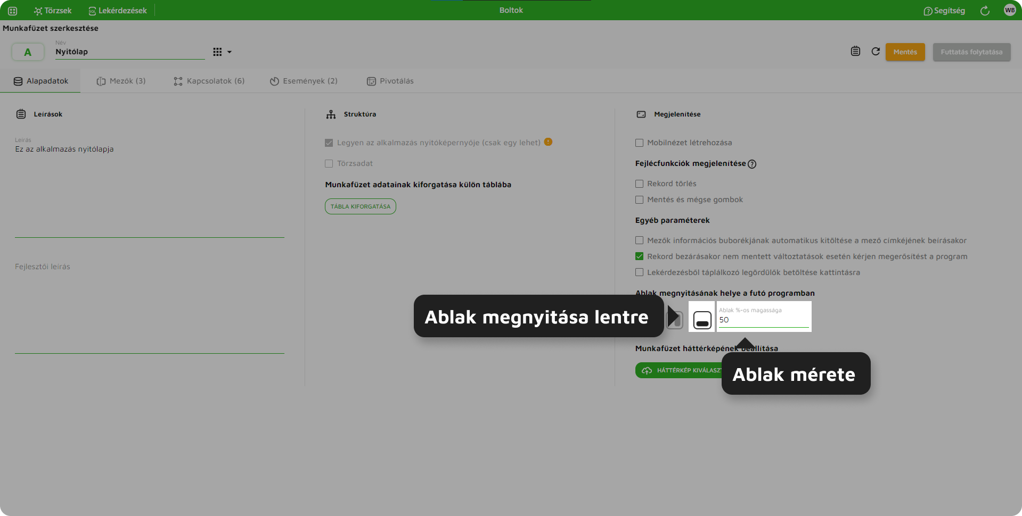Click Futtatás folytatása button

coord(971,52)
